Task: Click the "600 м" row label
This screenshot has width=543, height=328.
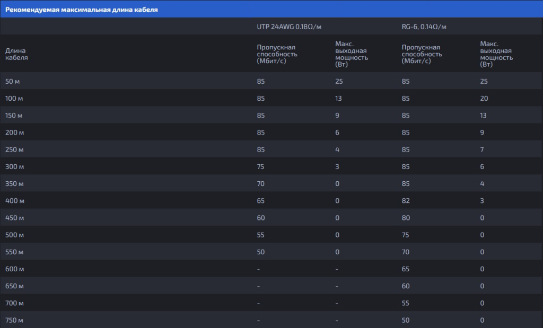Action: (14, 269)
